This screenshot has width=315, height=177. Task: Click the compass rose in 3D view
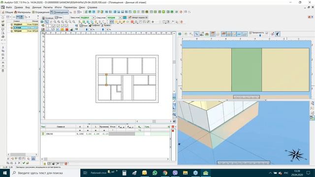[295, 155]
